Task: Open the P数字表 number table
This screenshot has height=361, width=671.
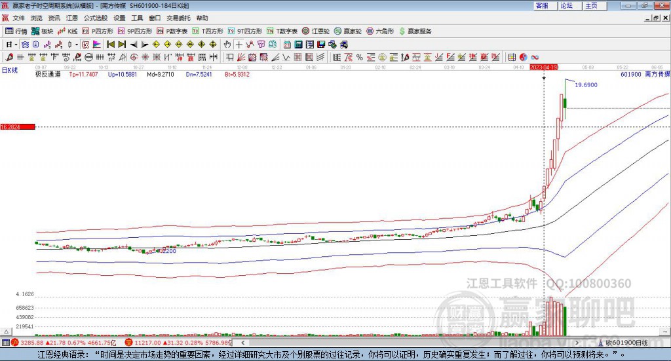Action: point(172,31)
